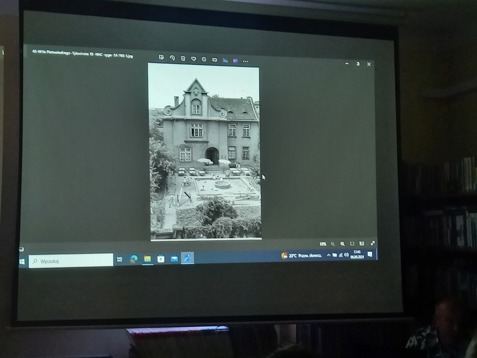Screen dimensions: 477x358
Task: Mark the photo as favorite with the heart
Action: pos(193,59)
